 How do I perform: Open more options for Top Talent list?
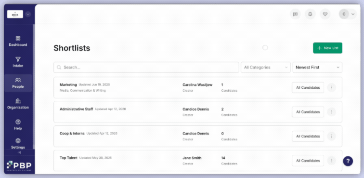(331, 161)
